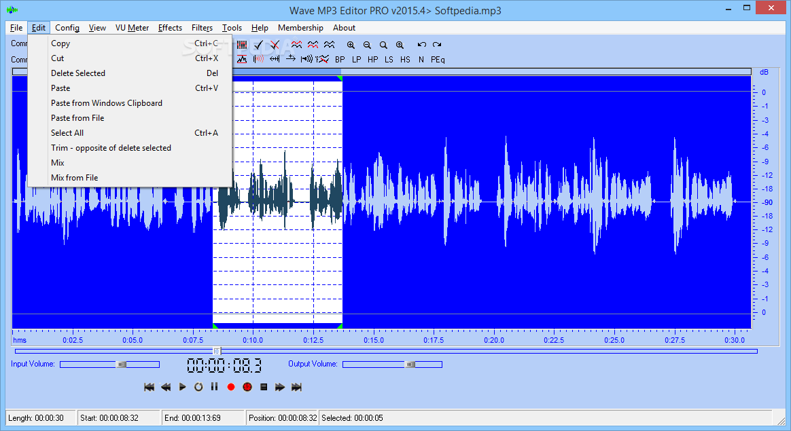
Task: Click the playback position slider thumb
Action: click(x=217, y=351)
